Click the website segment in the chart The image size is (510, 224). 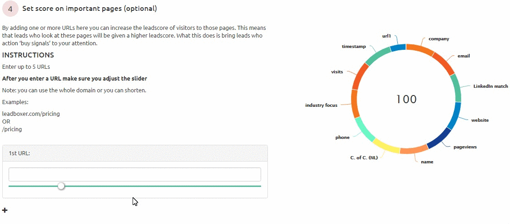coord(454,116)
